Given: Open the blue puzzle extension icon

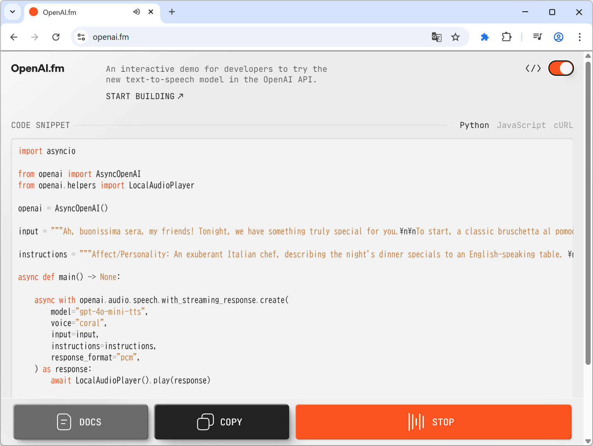Looking at the screenshot, I should coord(485,37).
